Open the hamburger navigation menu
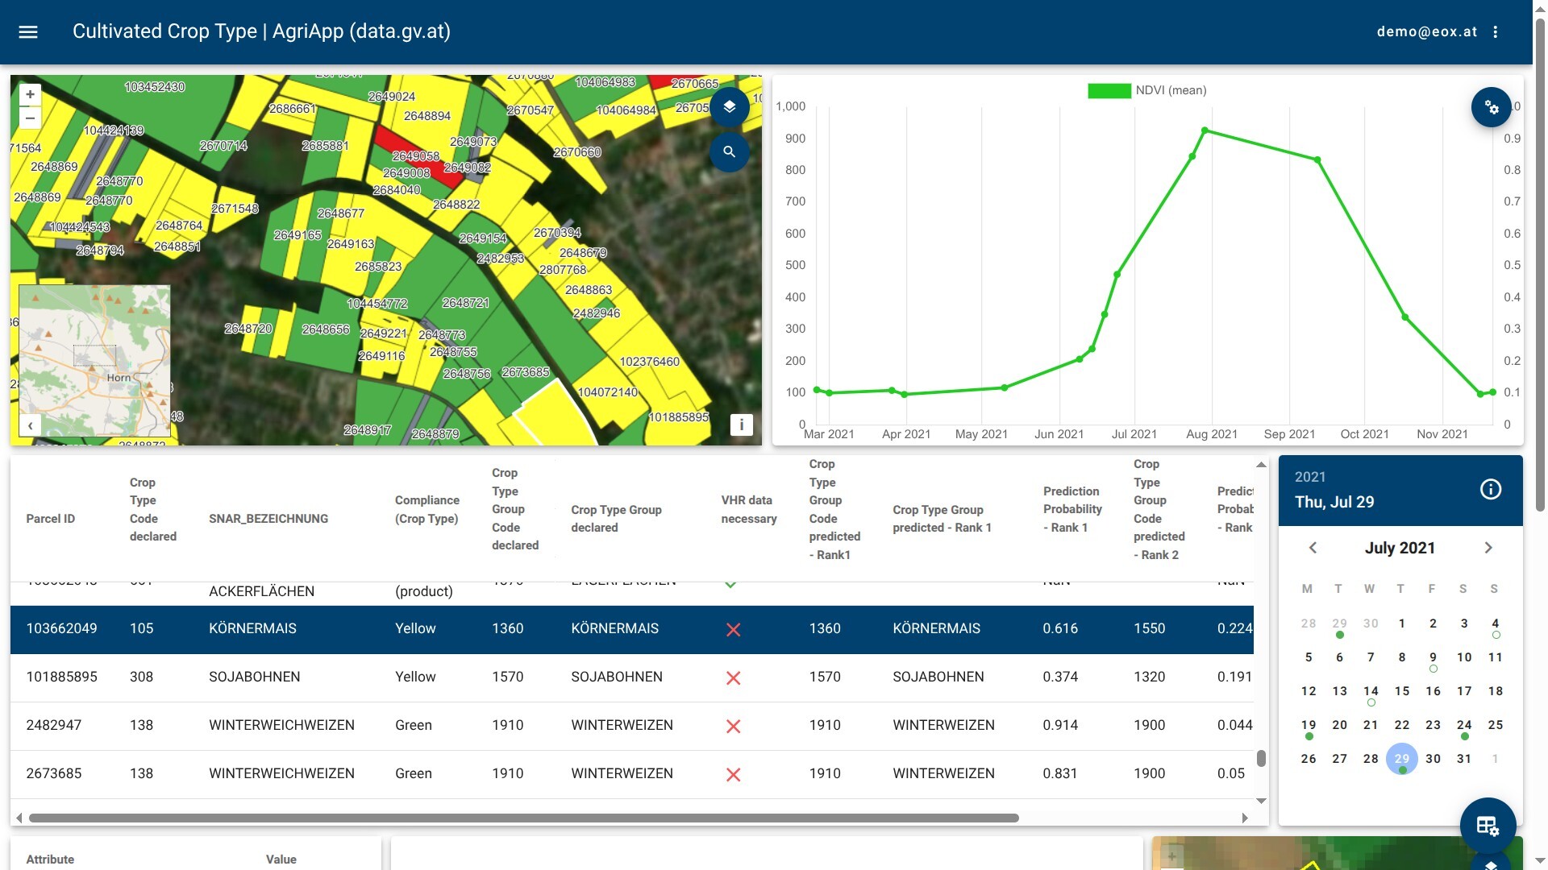Image resolution: width=1548 pixels, height=870 pixels. pyautogui.click(x=28, y=31)
